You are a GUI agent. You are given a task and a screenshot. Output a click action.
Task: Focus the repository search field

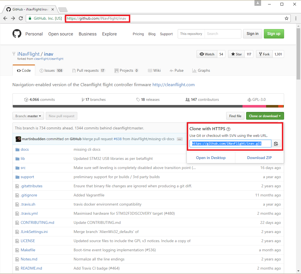[x=223, y=34]
